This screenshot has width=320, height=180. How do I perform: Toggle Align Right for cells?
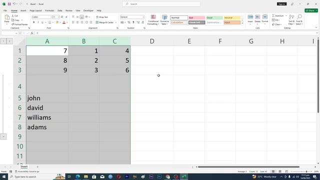click(82, 22)
